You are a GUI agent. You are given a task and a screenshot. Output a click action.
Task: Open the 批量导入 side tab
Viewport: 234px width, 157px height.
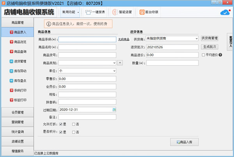point(230,42)
